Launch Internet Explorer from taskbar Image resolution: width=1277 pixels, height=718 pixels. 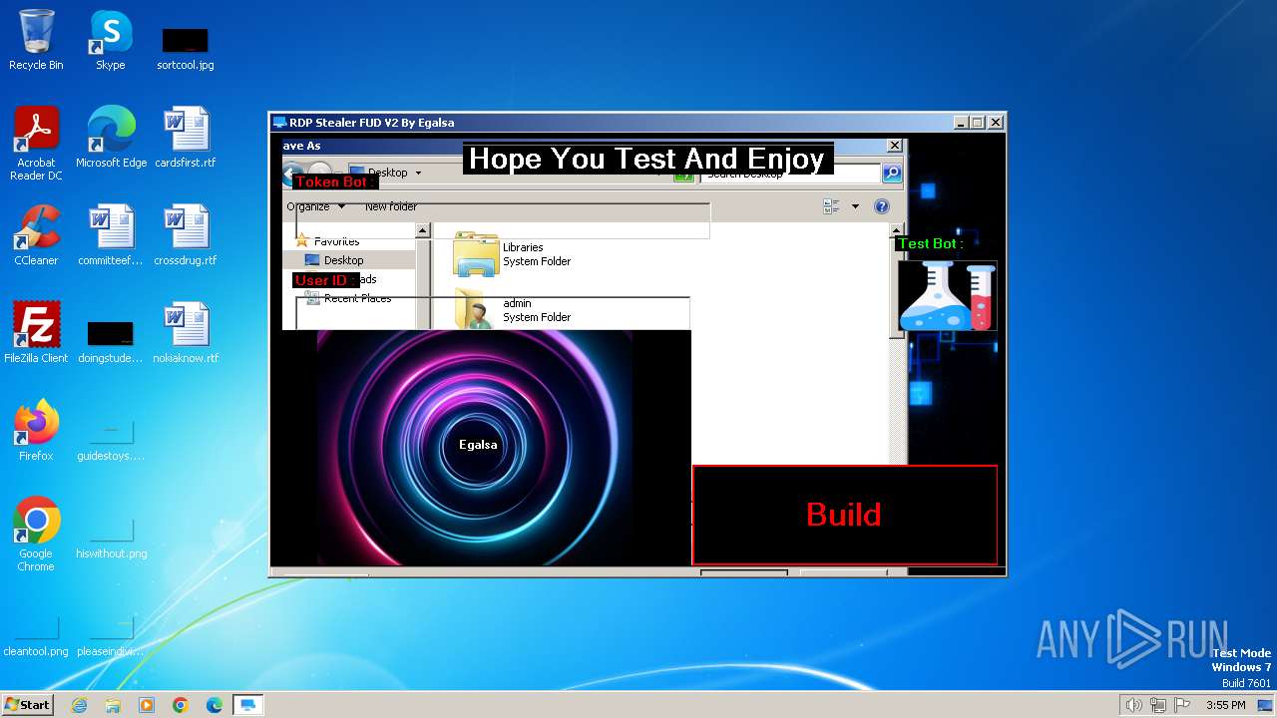point(79,705)
